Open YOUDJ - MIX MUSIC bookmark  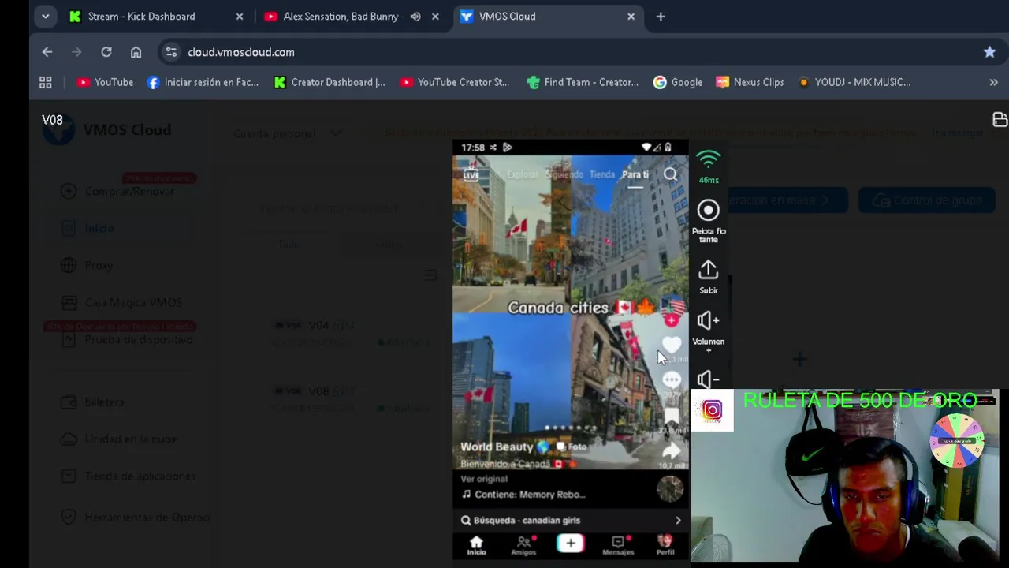click(854, 82)
